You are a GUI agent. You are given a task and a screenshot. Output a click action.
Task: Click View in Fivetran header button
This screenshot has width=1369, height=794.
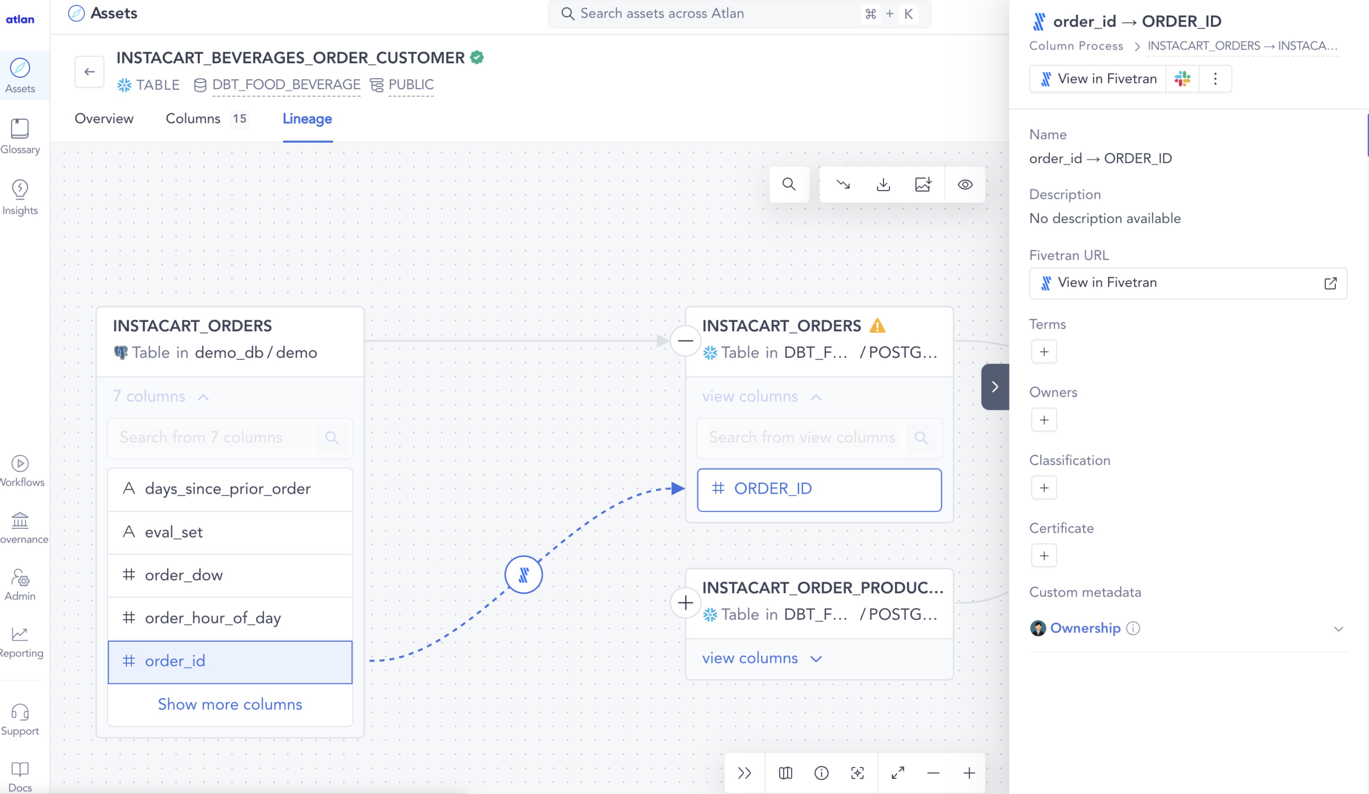(1098, 79)
